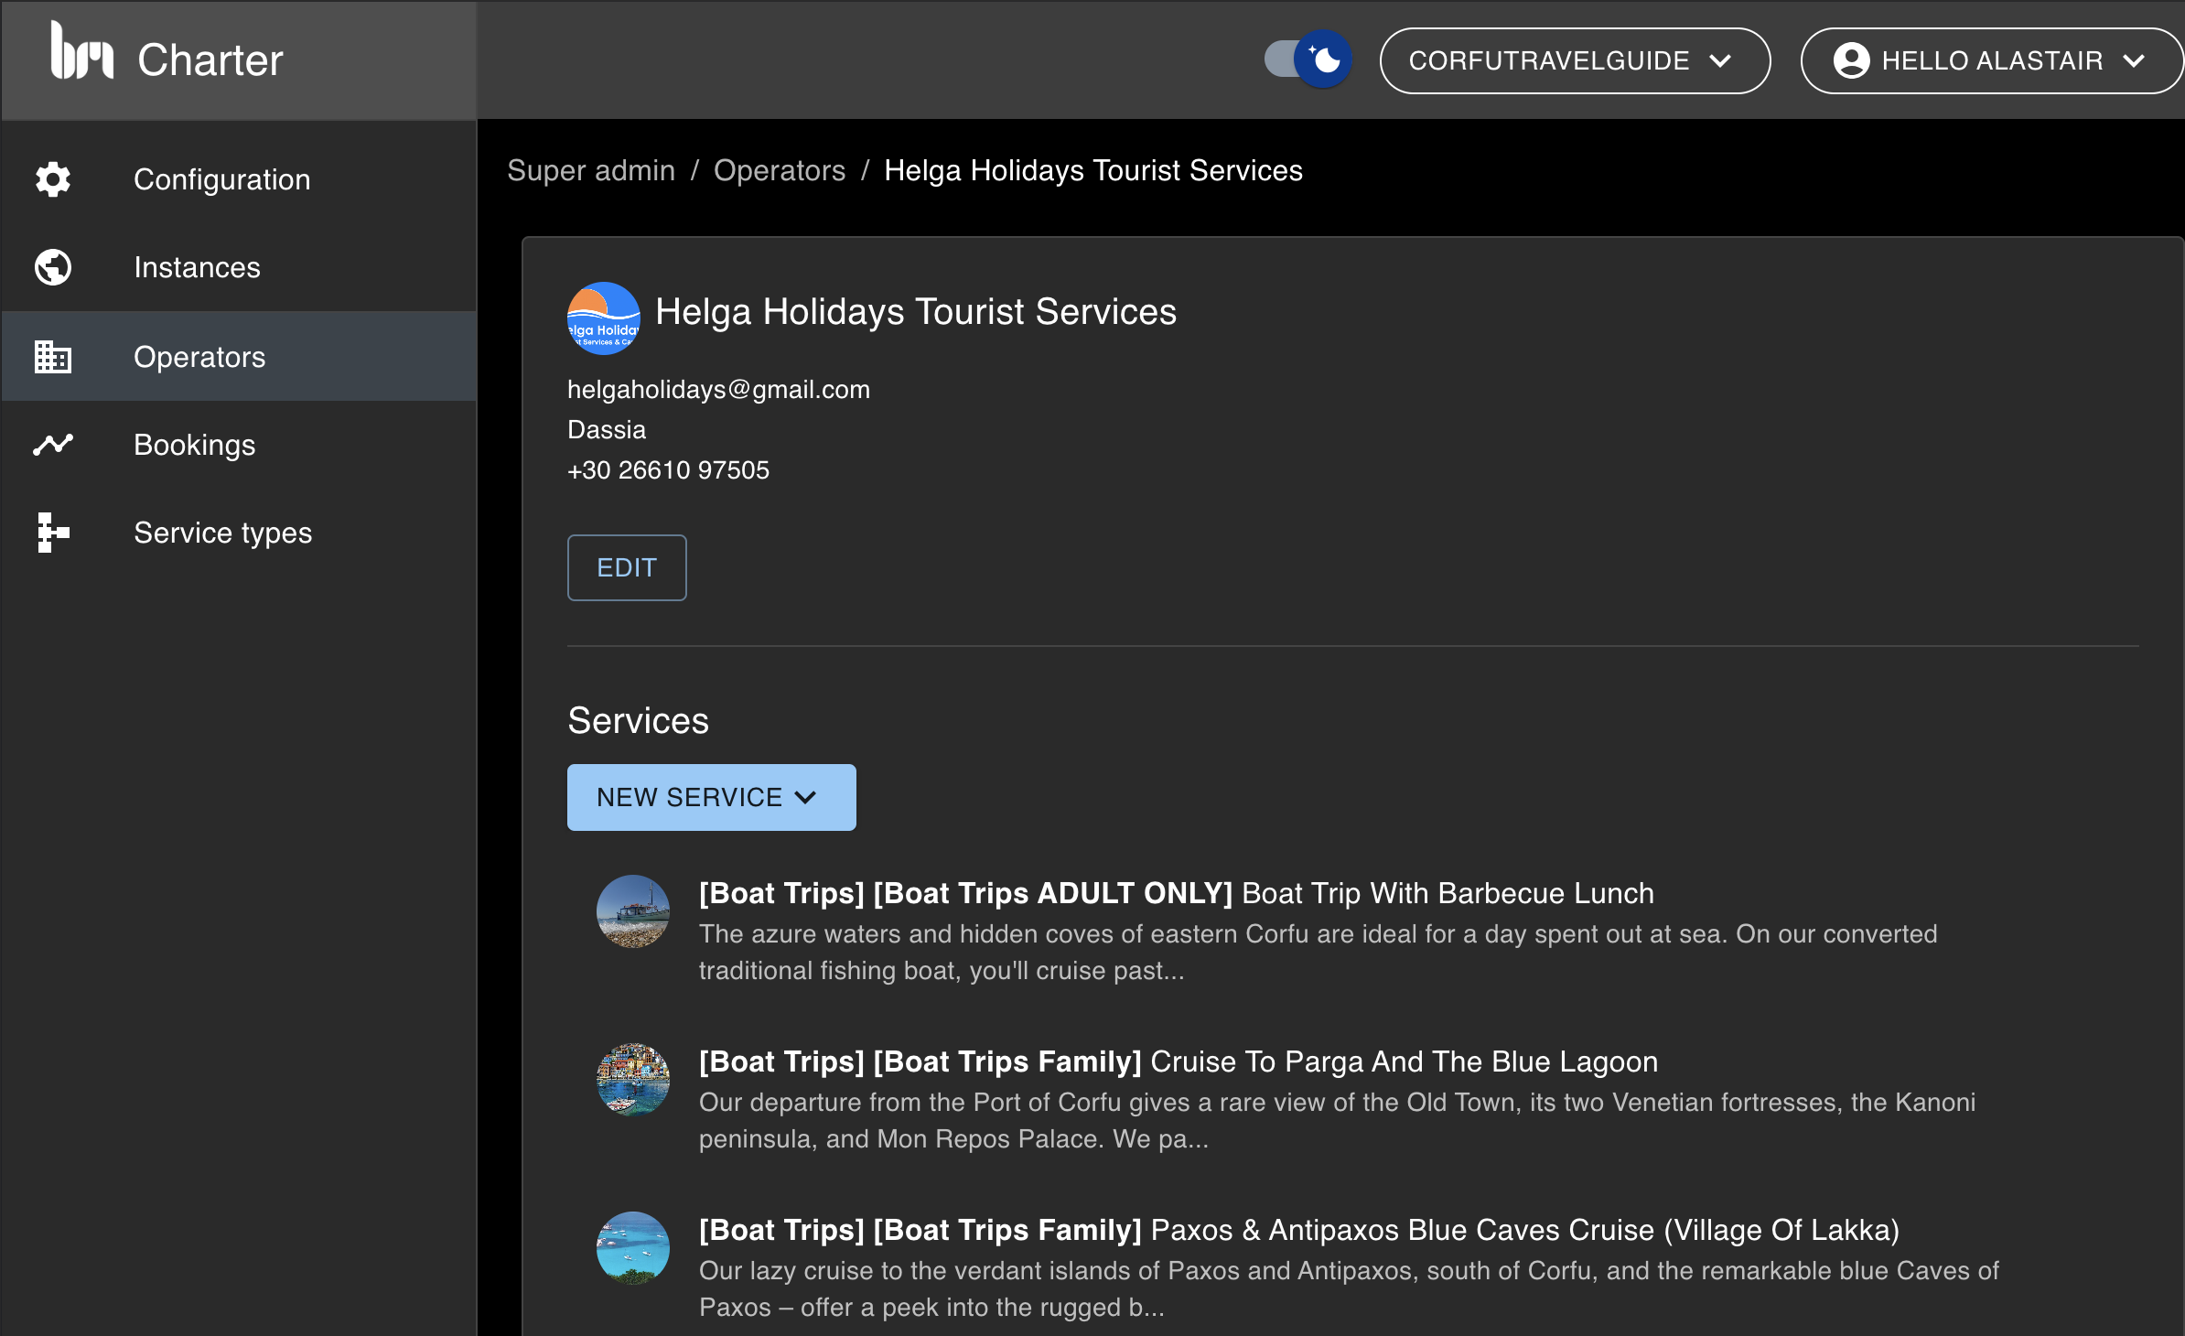The image size is (2185, 1336).
Task: Click the helgaholidays@gmail.com email text
Action: pos(718,390)
